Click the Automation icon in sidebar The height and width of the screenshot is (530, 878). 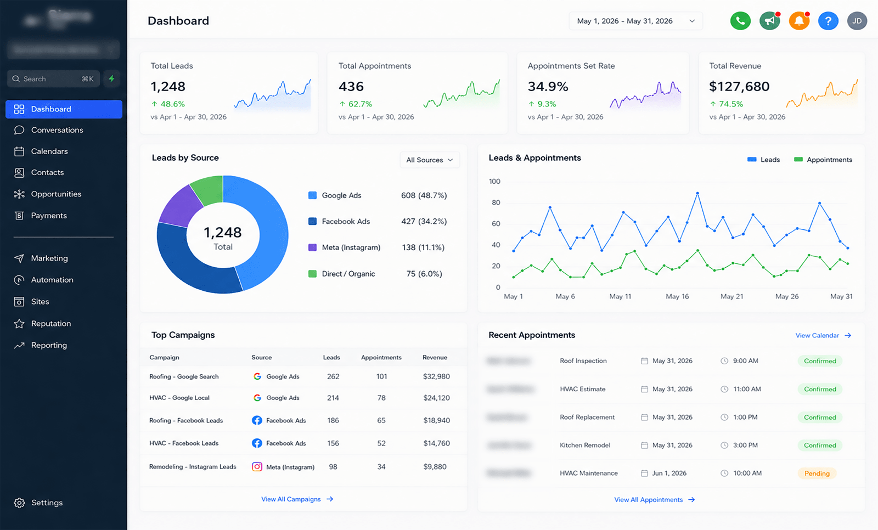[x=19, y=280]
